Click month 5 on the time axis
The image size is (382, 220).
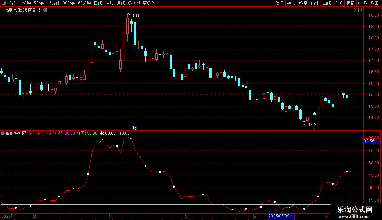pyautogui.click(x=186, y=216)
